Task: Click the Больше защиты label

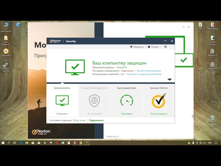Action: coord(159,114)
